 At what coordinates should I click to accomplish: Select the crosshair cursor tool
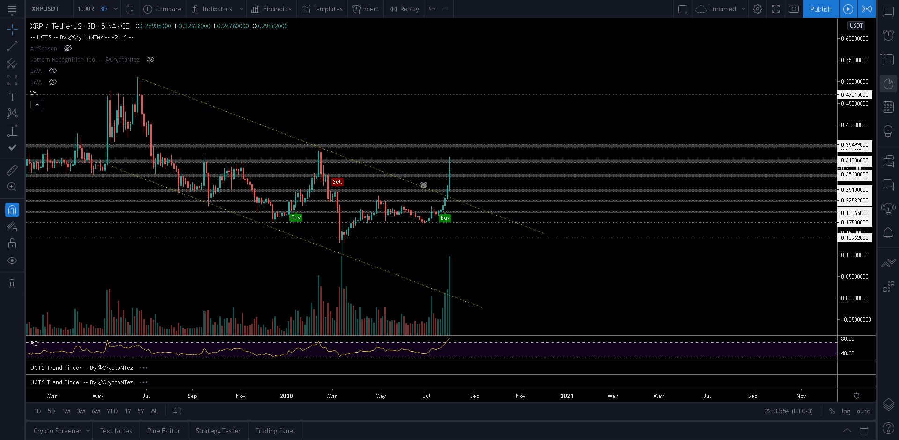coord(12,29)
